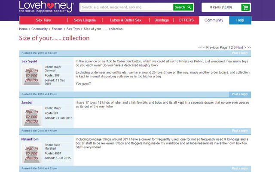Screen dimensions: 275x172
Task: Click Post a reply in the 4:53 pm bar
Action: (x=240, y=169)
